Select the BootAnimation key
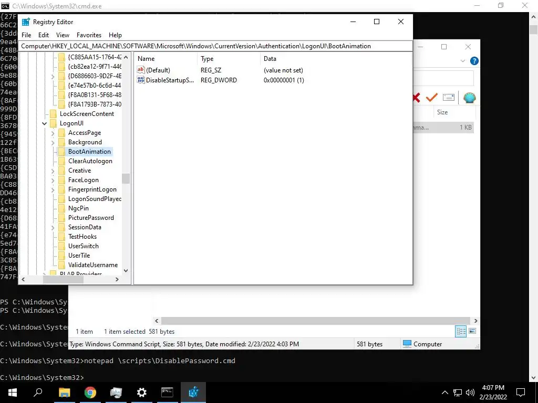Viewport: 538px width, 403px height. 89,152
